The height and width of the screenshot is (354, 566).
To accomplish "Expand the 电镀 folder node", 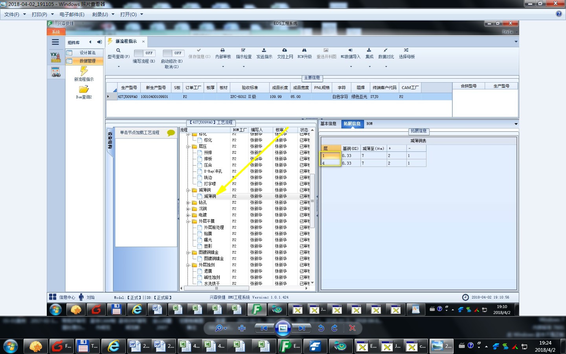I will coord(188,215).
